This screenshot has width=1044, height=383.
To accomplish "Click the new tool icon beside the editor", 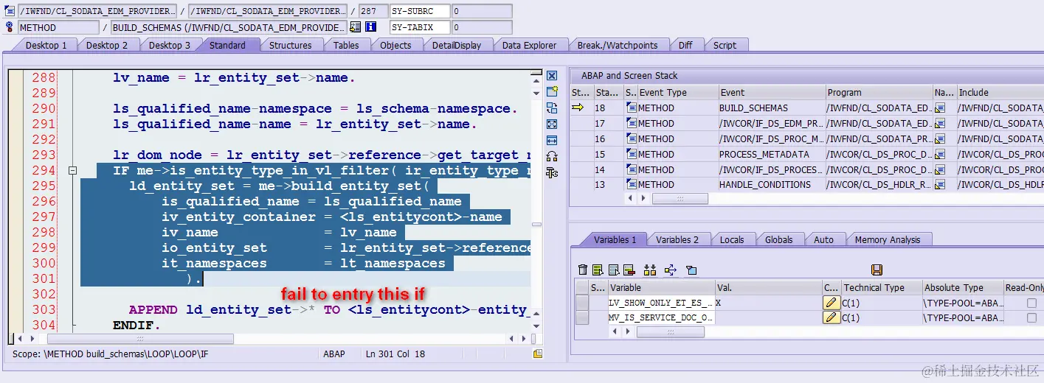I will pos(552,92).
